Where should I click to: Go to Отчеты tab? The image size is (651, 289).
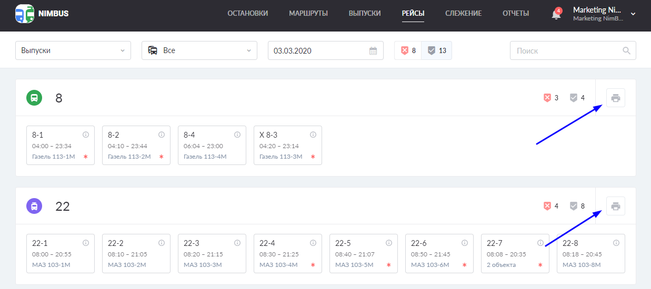point(516,14)
